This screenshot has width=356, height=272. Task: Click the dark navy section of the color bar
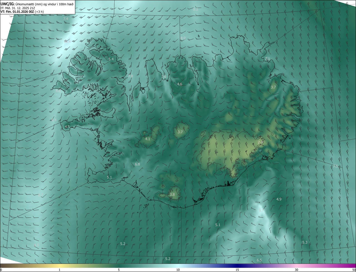point(237,266)
